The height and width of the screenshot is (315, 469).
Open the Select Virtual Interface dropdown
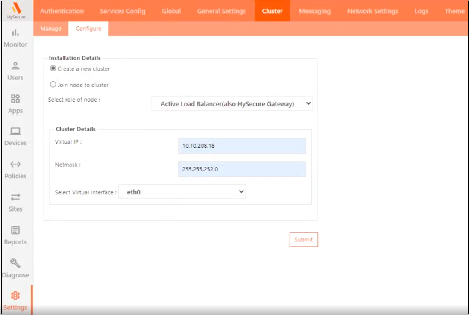[182, 192]
